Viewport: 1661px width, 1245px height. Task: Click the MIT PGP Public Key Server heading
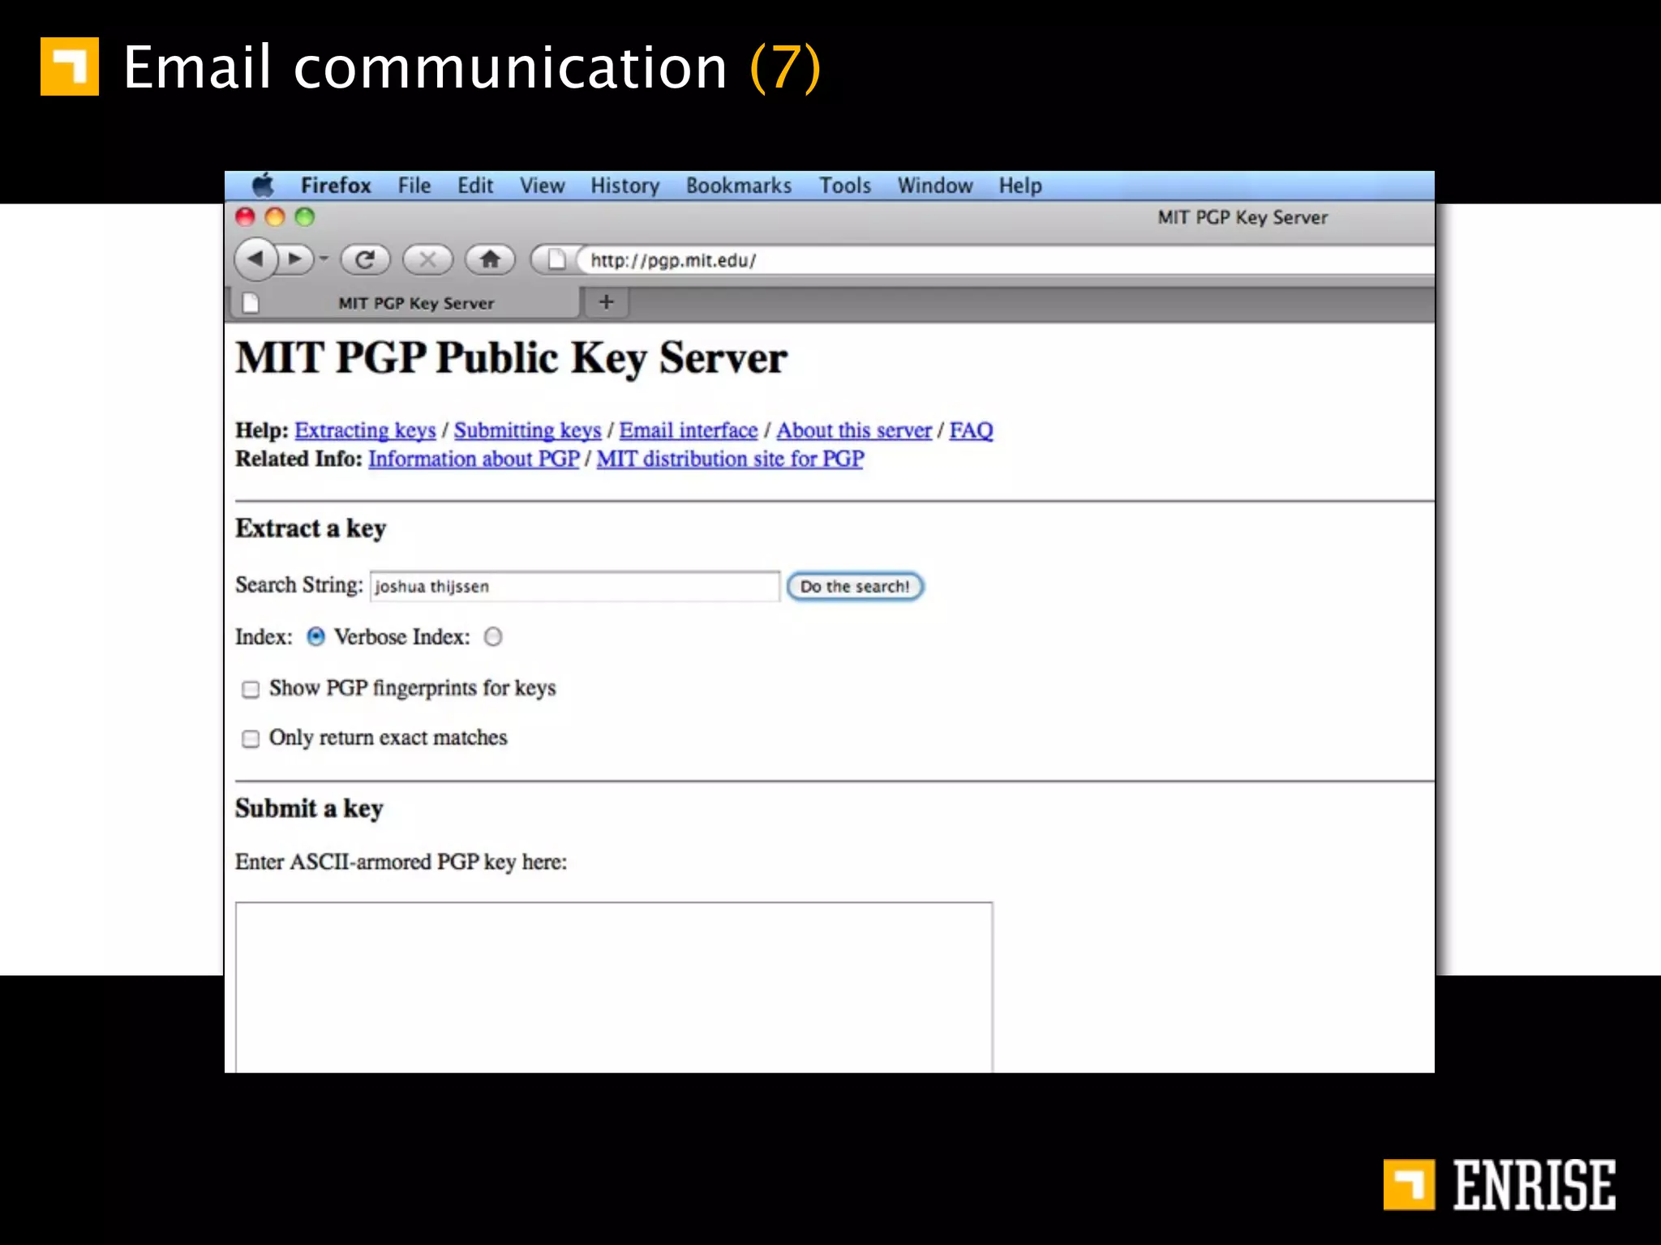tap(511, 358)
